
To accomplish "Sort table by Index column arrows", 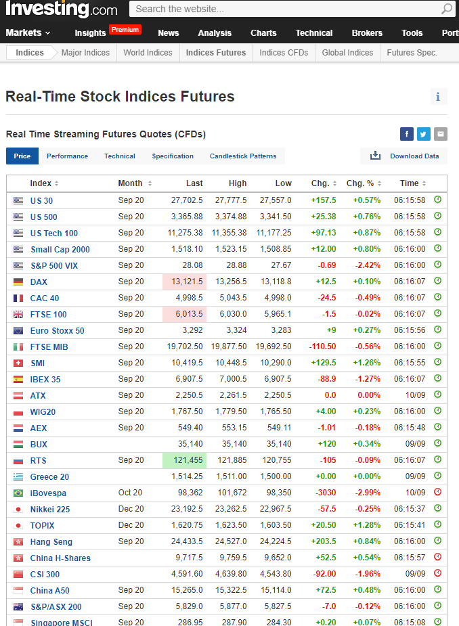I will click(x=57, y=183).
